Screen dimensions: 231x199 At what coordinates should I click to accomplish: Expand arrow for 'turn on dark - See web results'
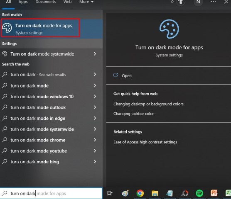95,74
